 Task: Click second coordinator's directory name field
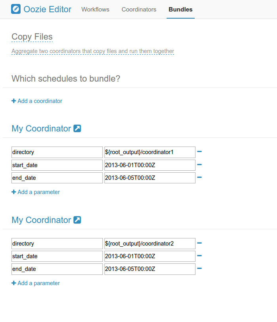[57, 244]
